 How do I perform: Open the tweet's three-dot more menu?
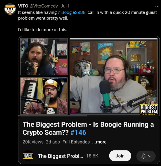pyautogui.click(x=157, y=6)
